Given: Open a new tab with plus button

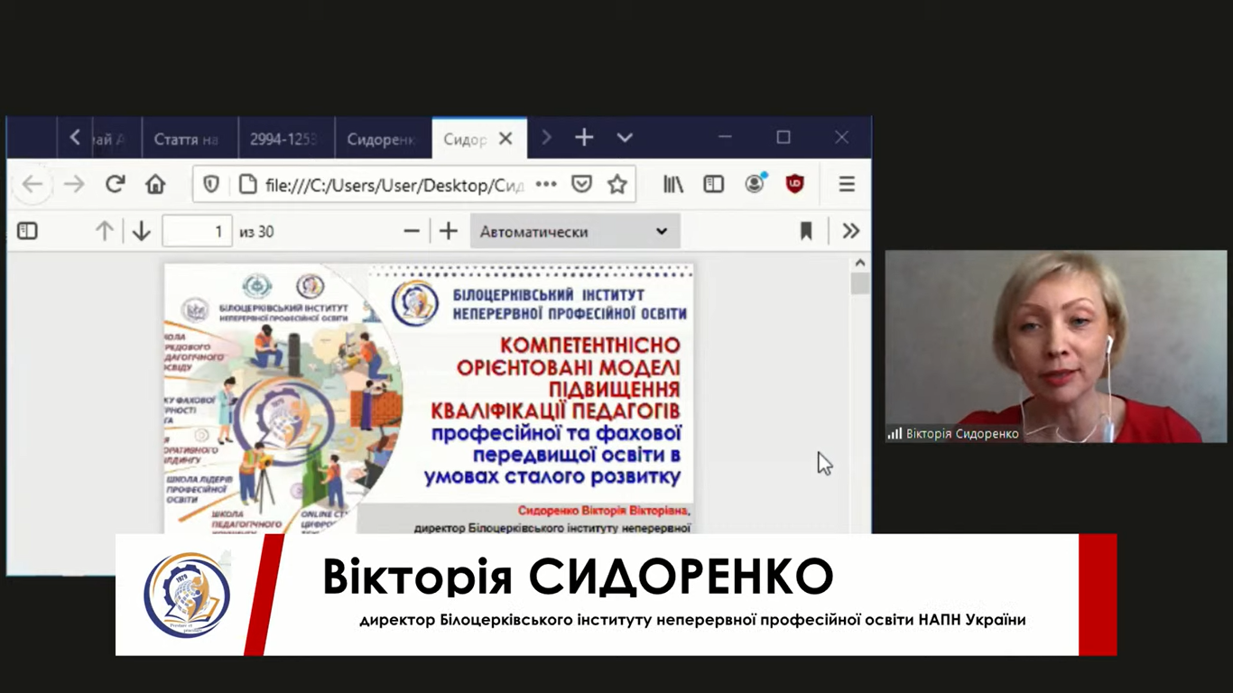Looking at the screenshot, I should [x=584, y=138].
